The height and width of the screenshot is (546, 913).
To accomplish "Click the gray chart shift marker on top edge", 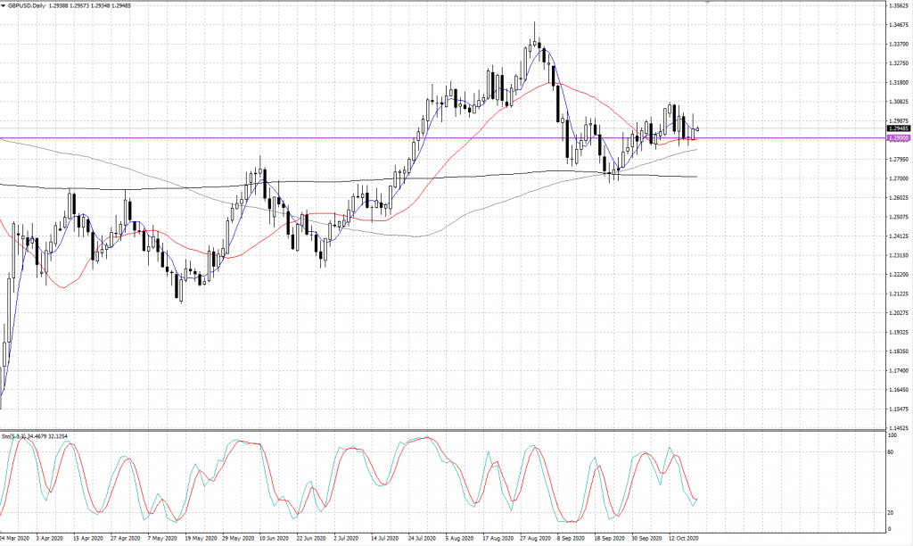I will [x=708, y=3].
